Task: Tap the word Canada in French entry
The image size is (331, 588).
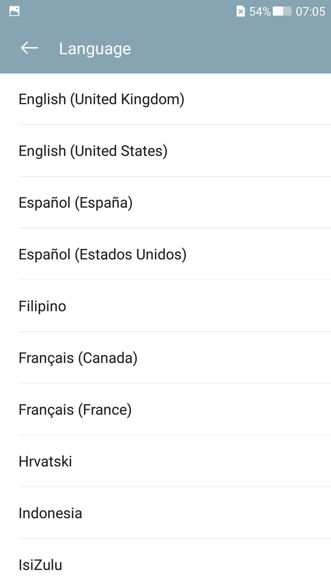Action: [108, 358]
